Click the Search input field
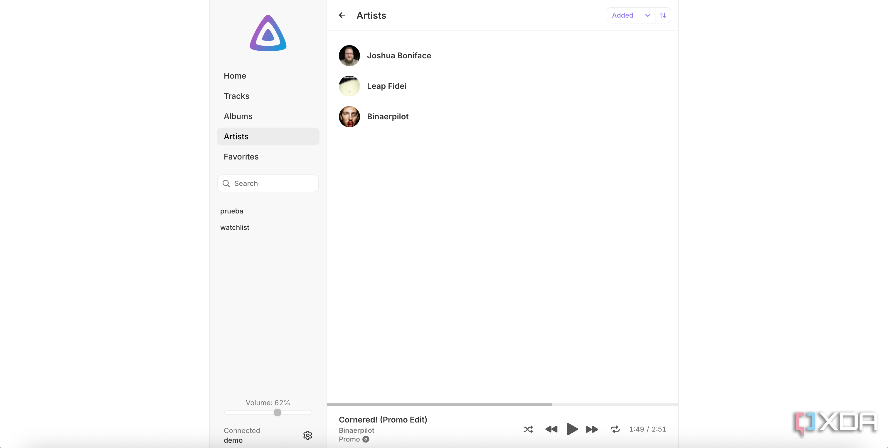Screen dimensions: 888x448 click(x=268, y=184)
